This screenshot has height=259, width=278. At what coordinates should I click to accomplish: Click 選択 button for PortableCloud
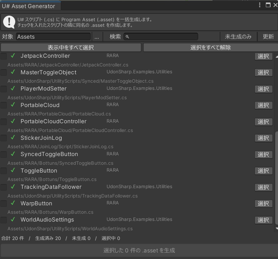263,105
